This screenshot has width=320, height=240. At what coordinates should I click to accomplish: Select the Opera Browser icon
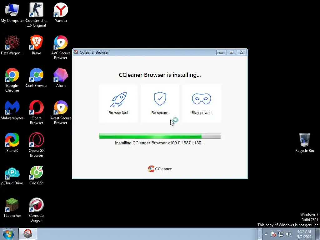pyautogui.click(x=37, y=112)
